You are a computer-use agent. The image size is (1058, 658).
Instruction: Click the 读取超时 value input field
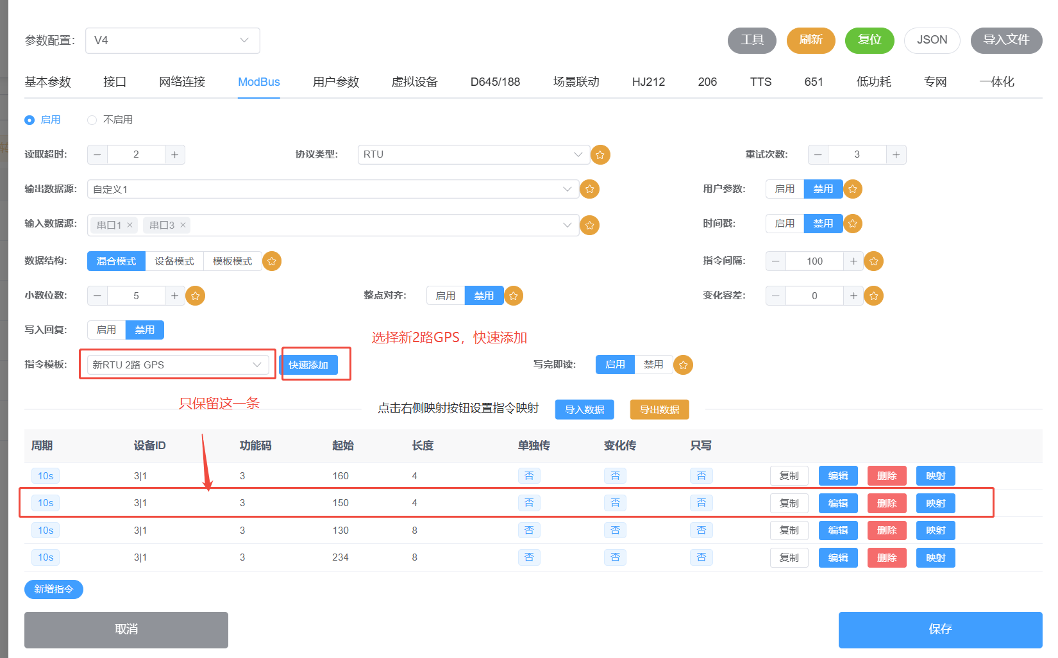click(136, 154)
